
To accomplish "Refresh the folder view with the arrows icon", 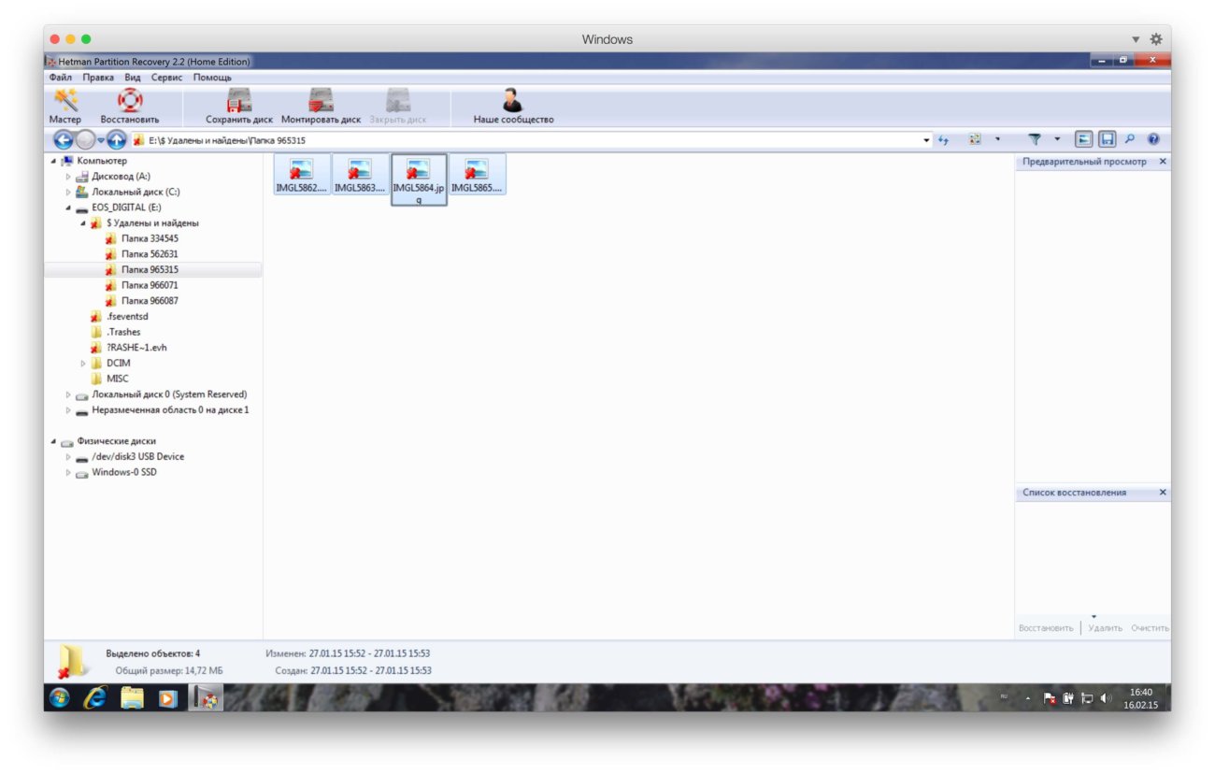I will click(x=944, y=139).
